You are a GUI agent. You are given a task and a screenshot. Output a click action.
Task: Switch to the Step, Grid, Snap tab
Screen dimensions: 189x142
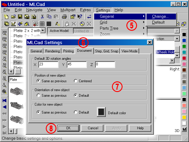coord(107,51)
